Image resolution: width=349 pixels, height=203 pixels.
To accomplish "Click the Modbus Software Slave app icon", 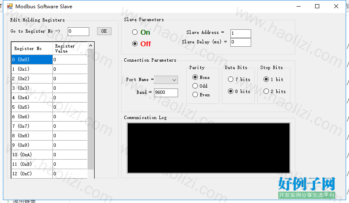I will click(x=10, y=6).
